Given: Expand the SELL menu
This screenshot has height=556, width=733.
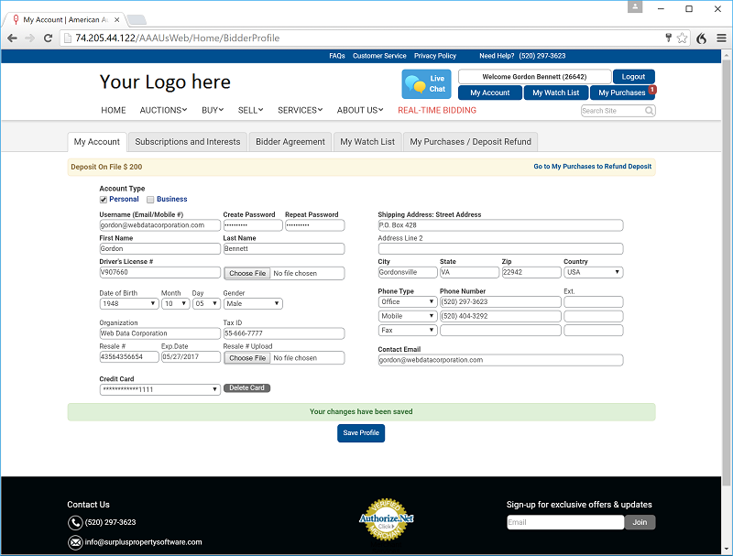Looking at the screenshot, I should 250,110.
